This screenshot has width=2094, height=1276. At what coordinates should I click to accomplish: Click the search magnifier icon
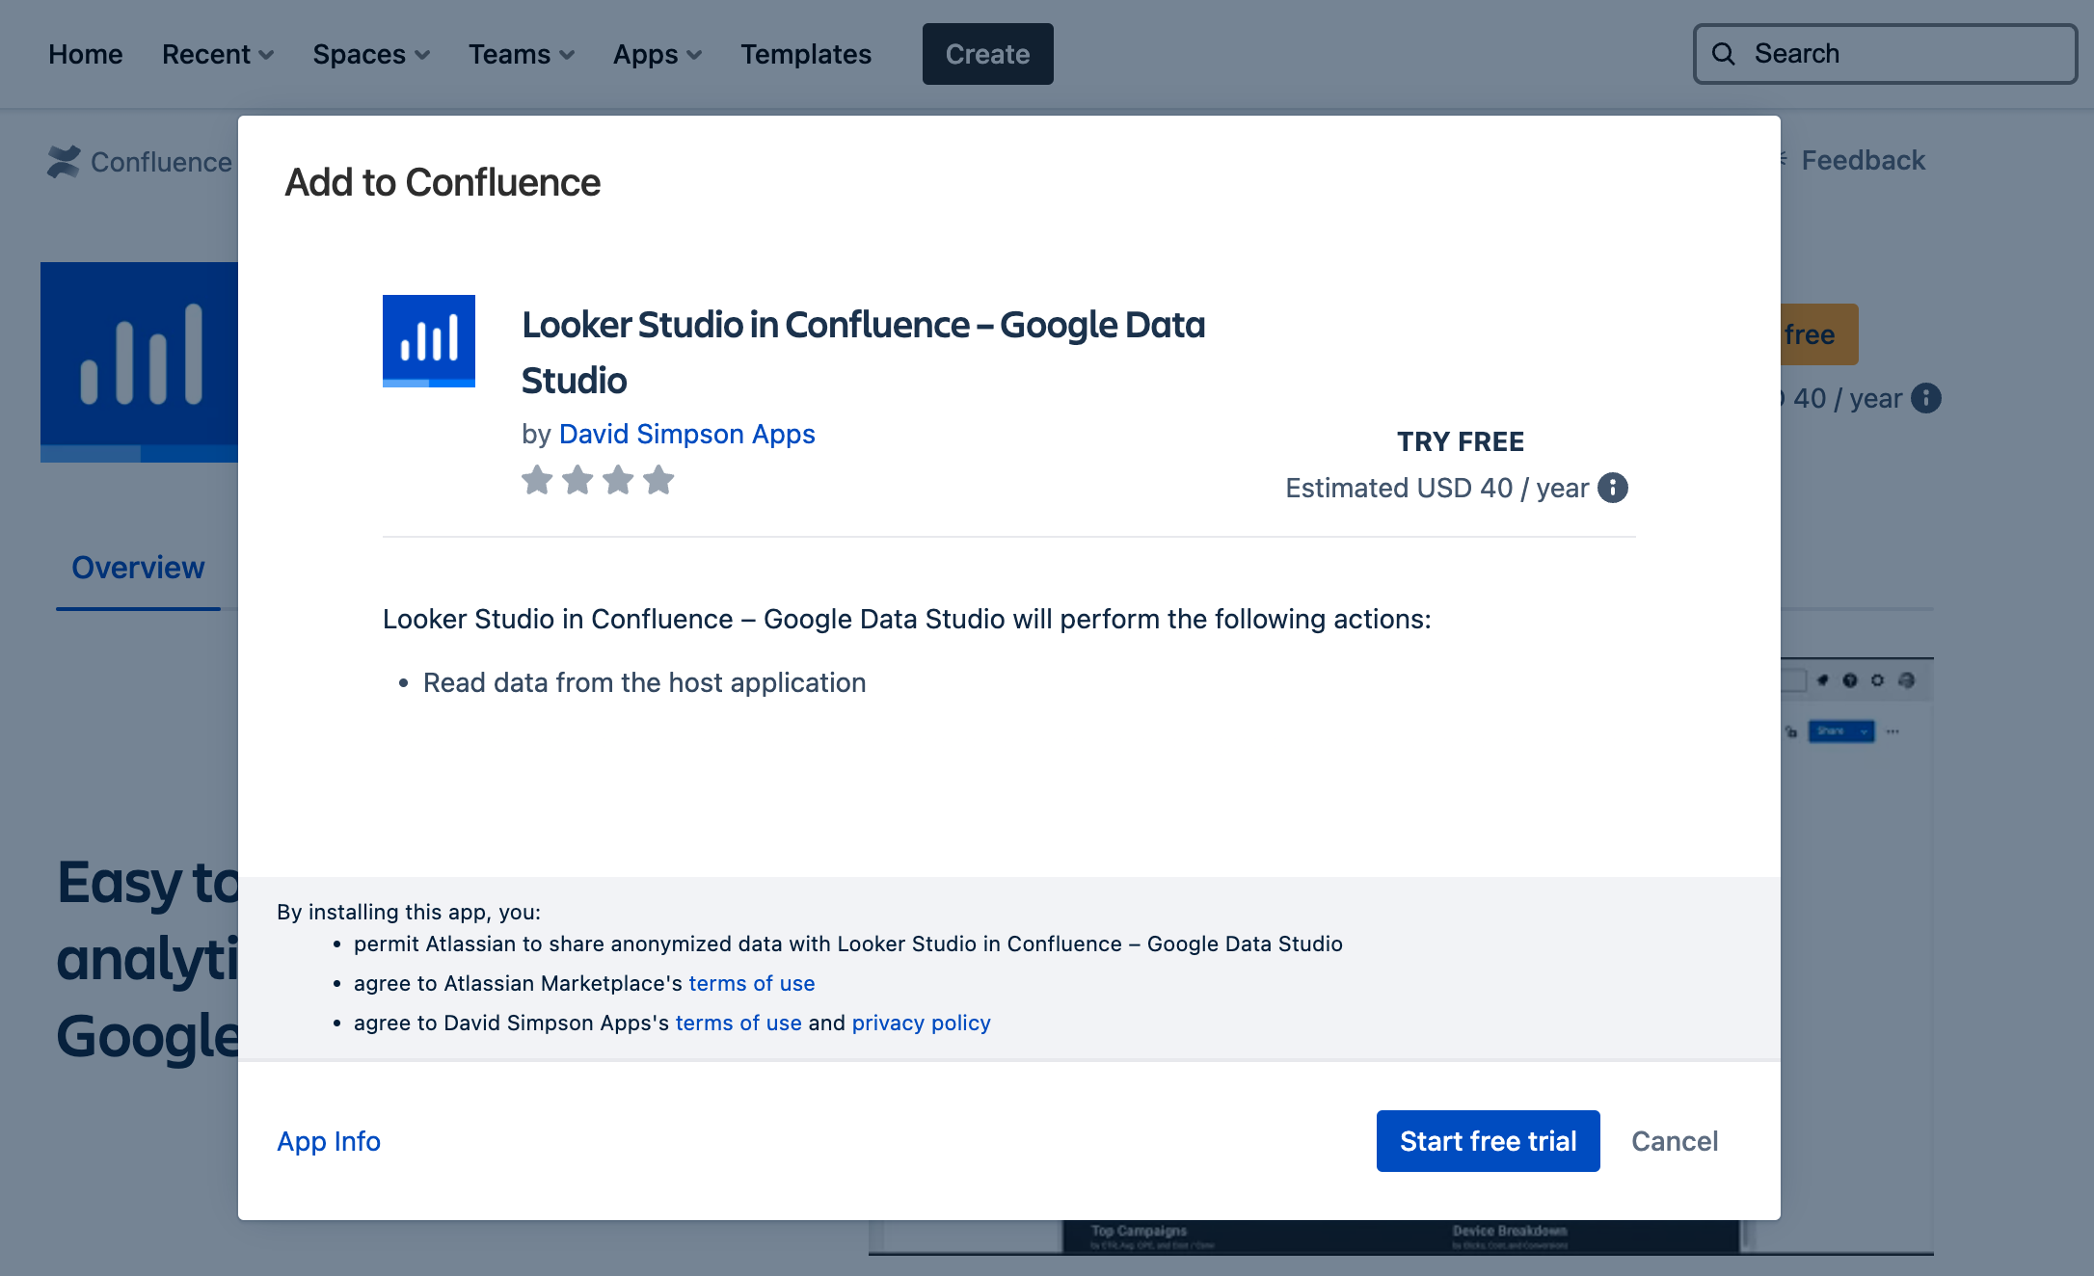[x=1724, y=54]
